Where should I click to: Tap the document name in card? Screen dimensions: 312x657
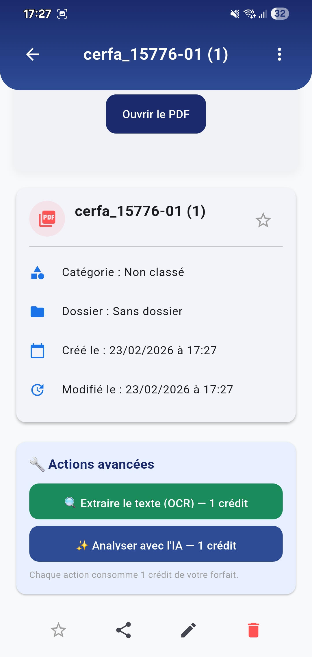(140, 211)
